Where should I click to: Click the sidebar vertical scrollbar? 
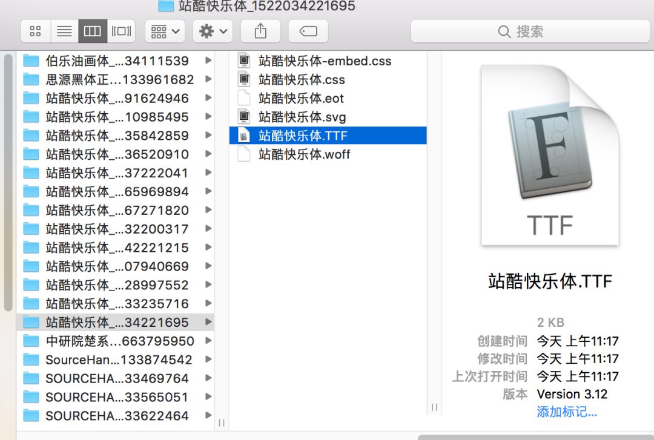coord(8,183)
